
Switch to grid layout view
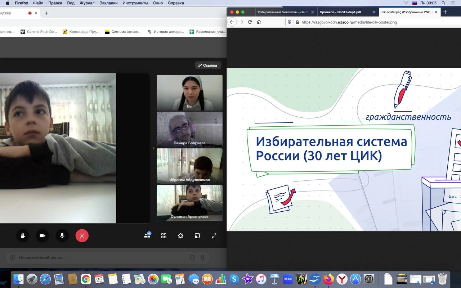tap(164, 235)
